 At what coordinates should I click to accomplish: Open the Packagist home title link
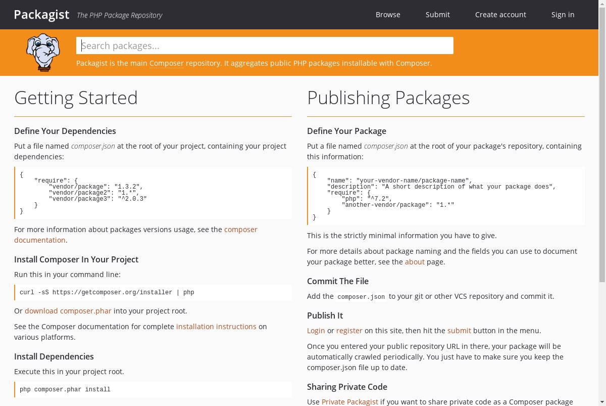(41, 15)
